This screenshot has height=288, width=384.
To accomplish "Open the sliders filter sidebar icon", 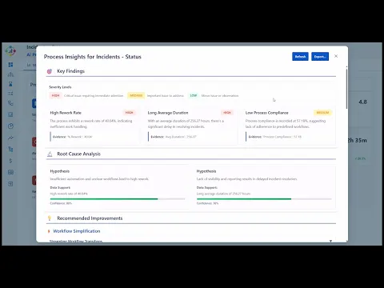I will (x=10, y=94).
